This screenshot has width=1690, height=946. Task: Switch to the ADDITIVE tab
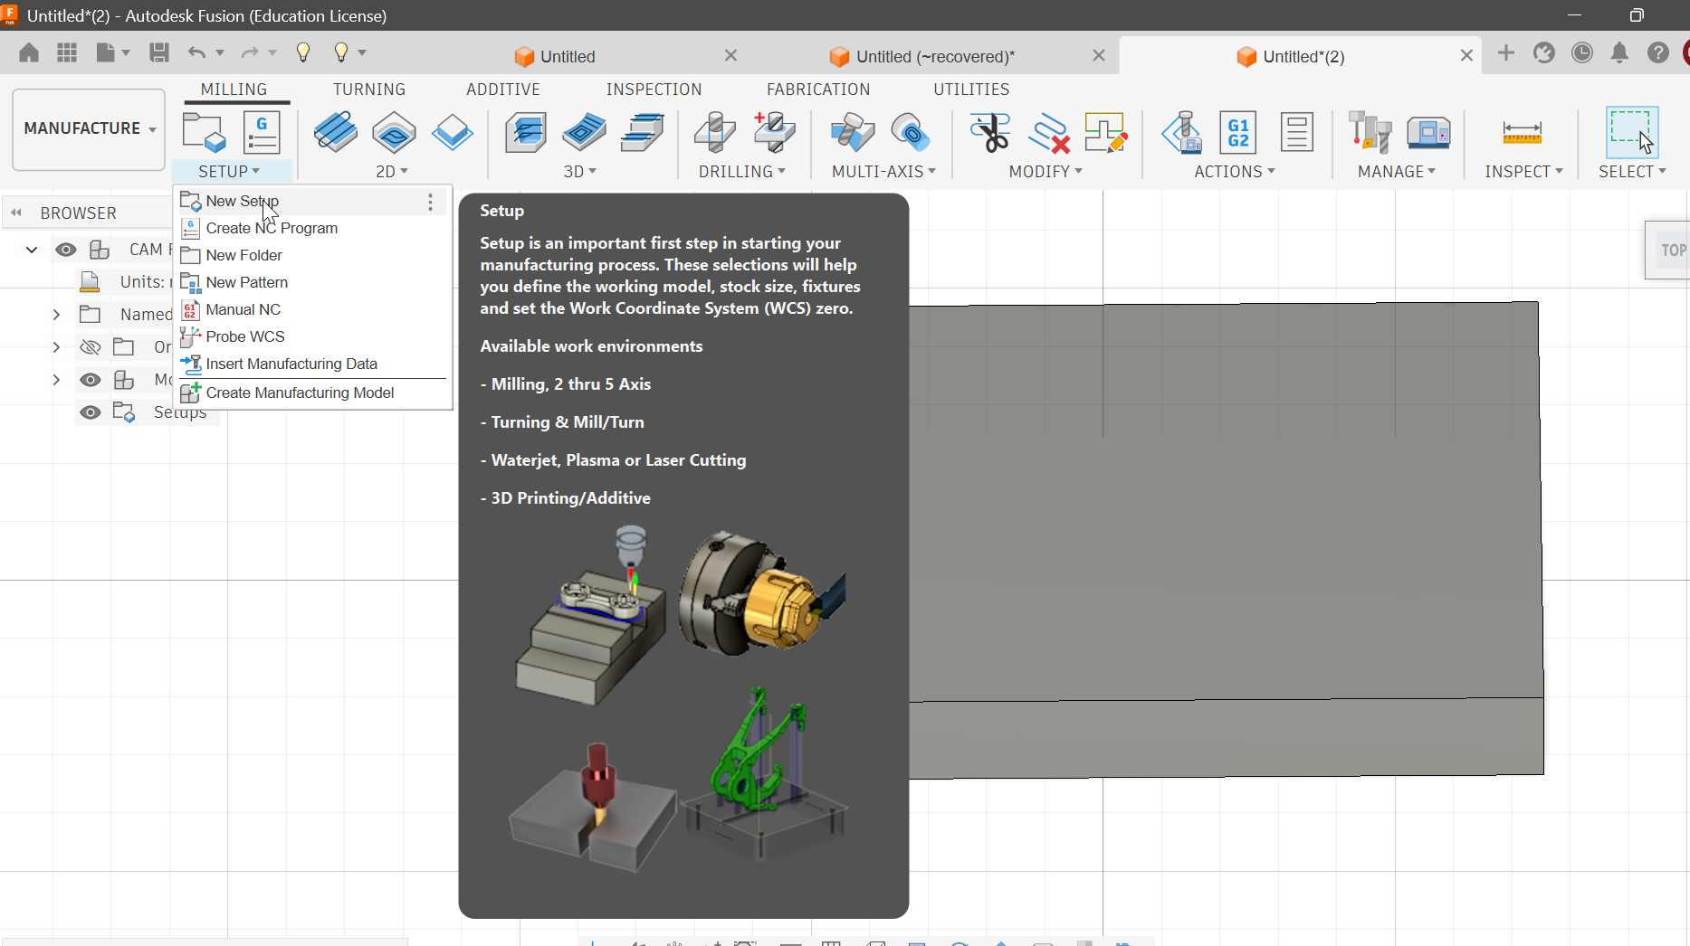coord(503,90)
